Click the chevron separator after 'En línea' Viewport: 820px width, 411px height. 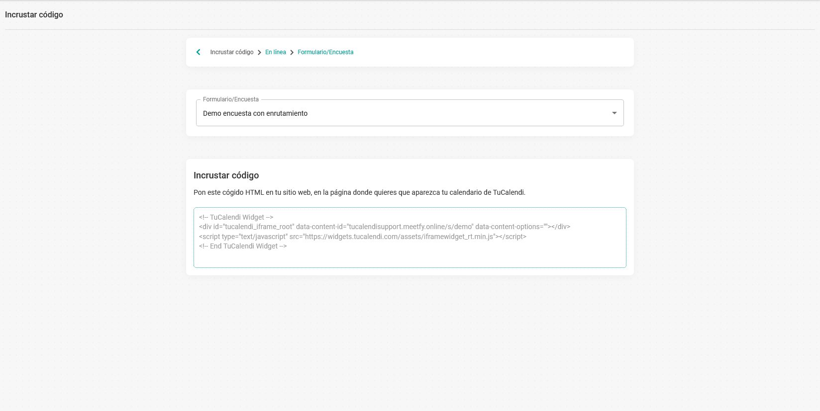point(292,52)
